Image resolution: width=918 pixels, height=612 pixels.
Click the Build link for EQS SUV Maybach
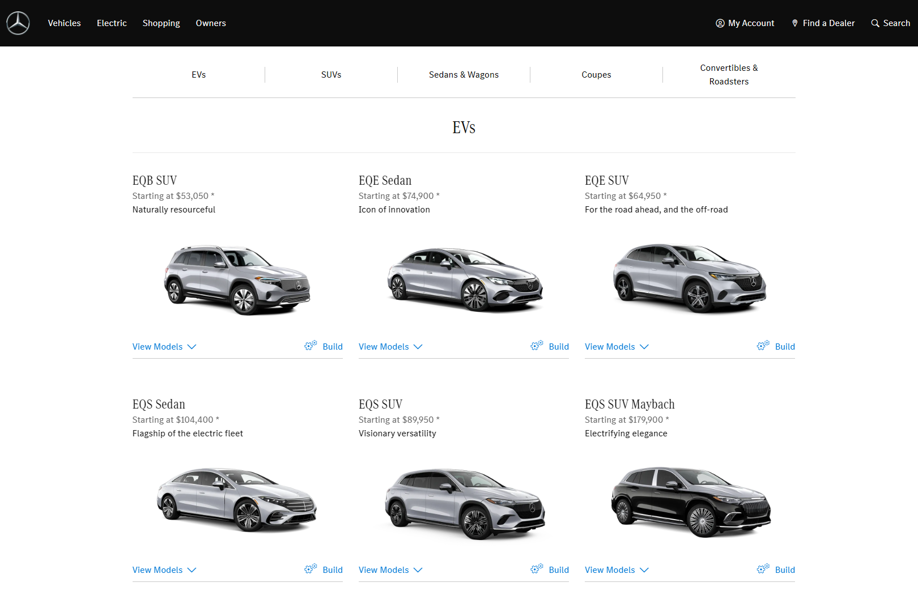tap(785, 570)
